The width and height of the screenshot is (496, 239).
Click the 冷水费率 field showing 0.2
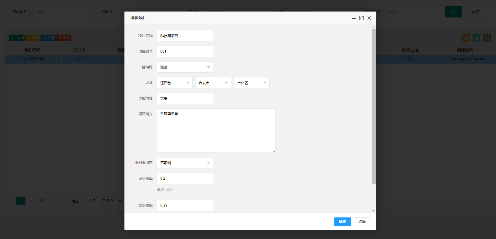point(185,178)
